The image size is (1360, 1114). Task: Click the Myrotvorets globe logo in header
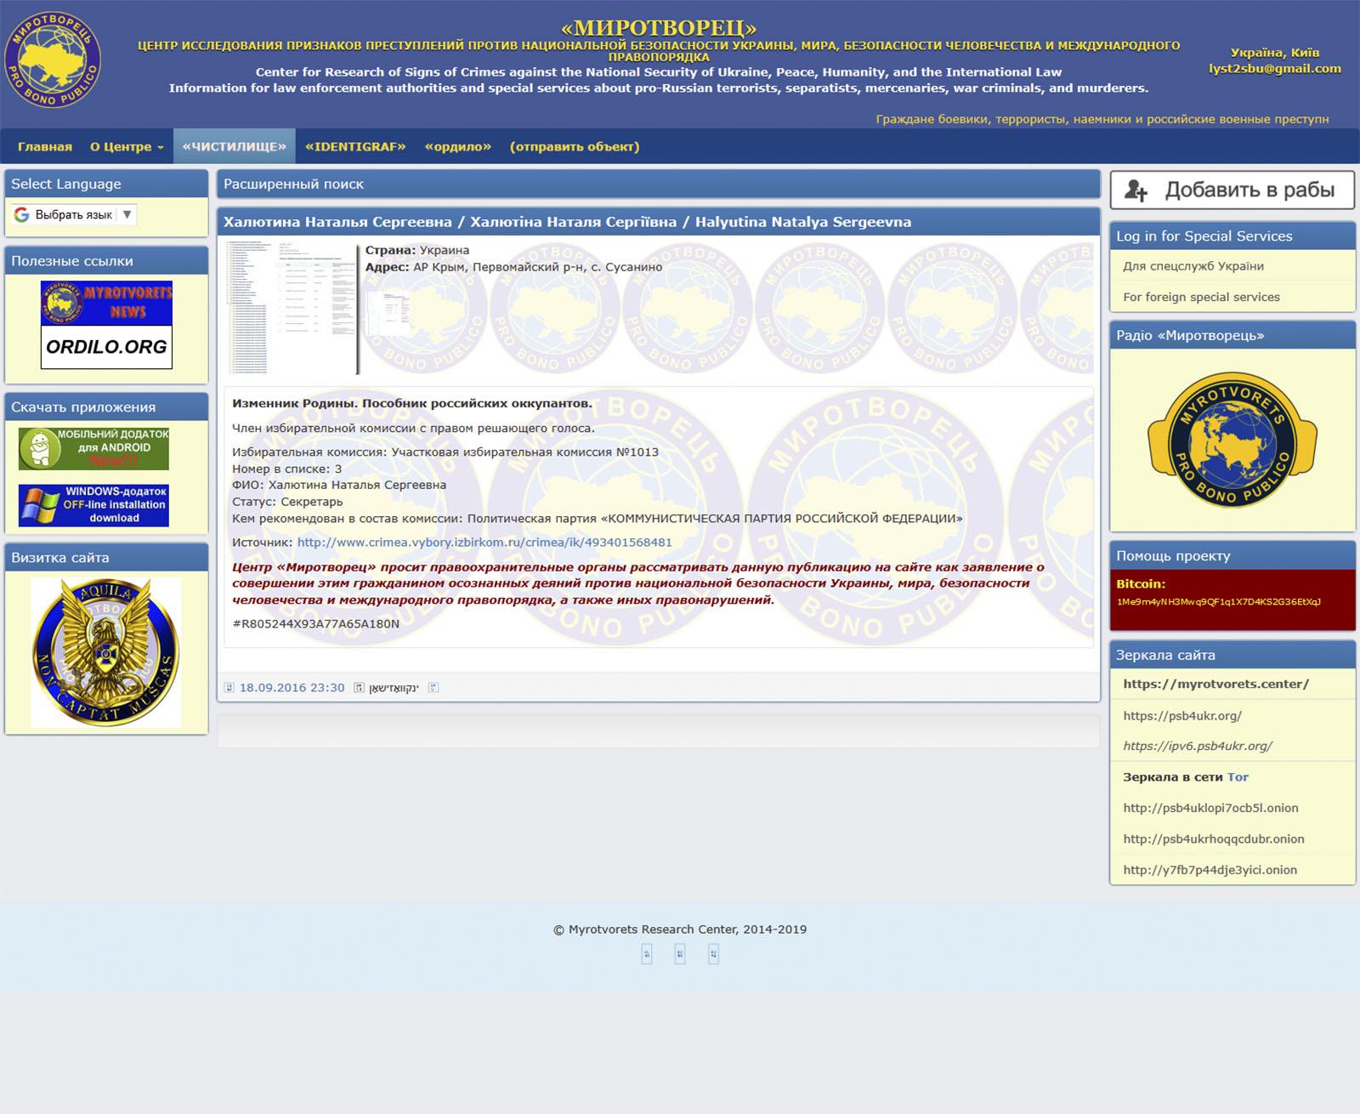click(x=53, y=60)
